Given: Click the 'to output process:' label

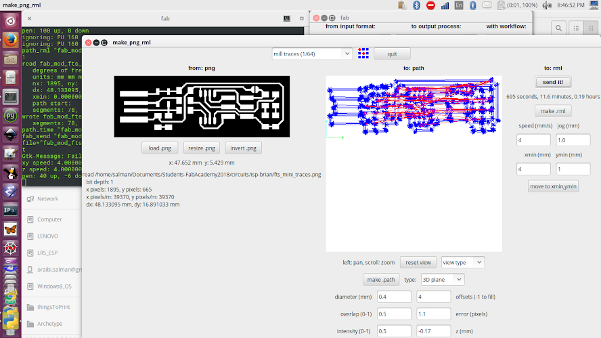Looking at the screenshot, I should [436, 26].
